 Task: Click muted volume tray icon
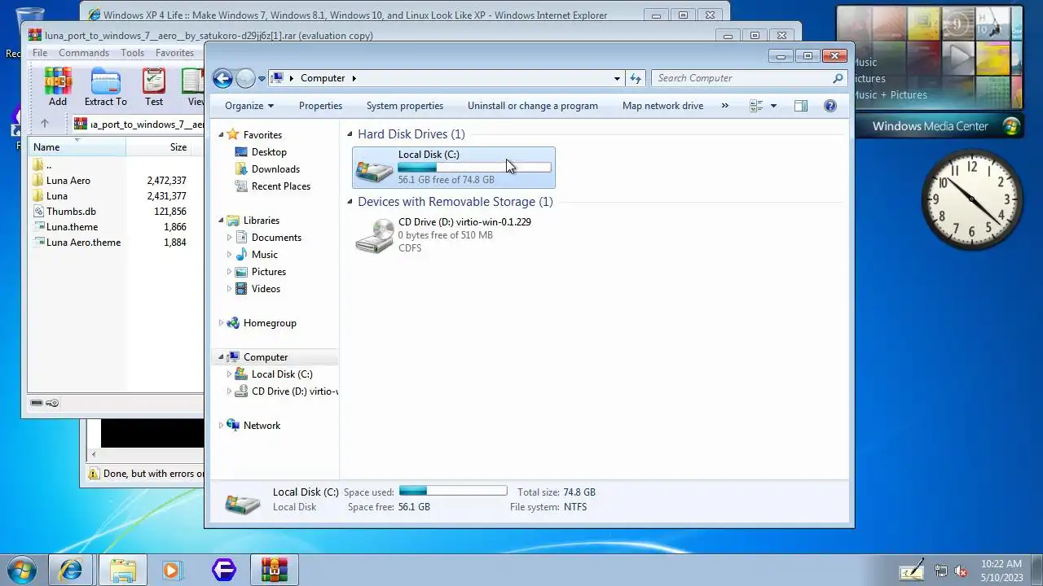pyautogui.click(x=961, y=571)
